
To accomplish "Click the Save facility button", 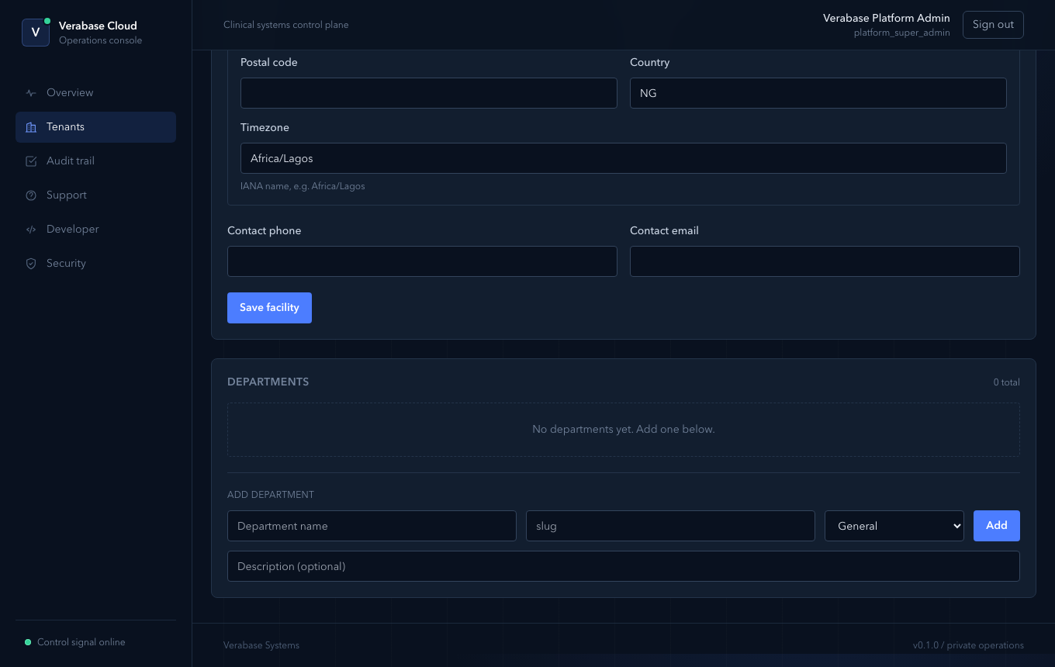I will click(x=269, y=308).
